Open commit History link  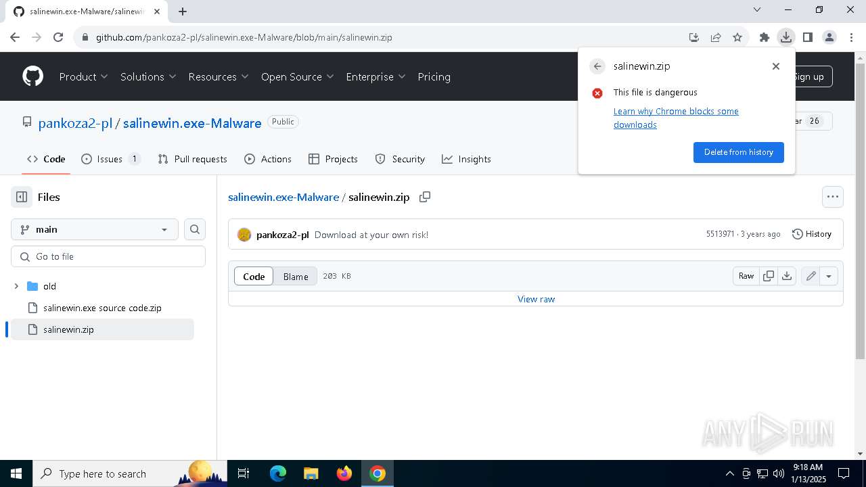pos(812,234)
